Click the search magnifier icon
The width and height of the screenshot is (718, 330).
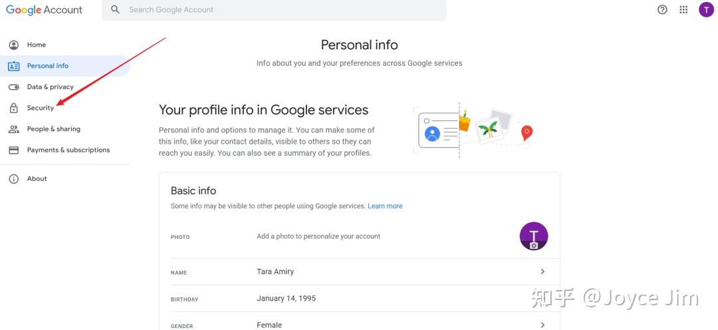(116, 10)
